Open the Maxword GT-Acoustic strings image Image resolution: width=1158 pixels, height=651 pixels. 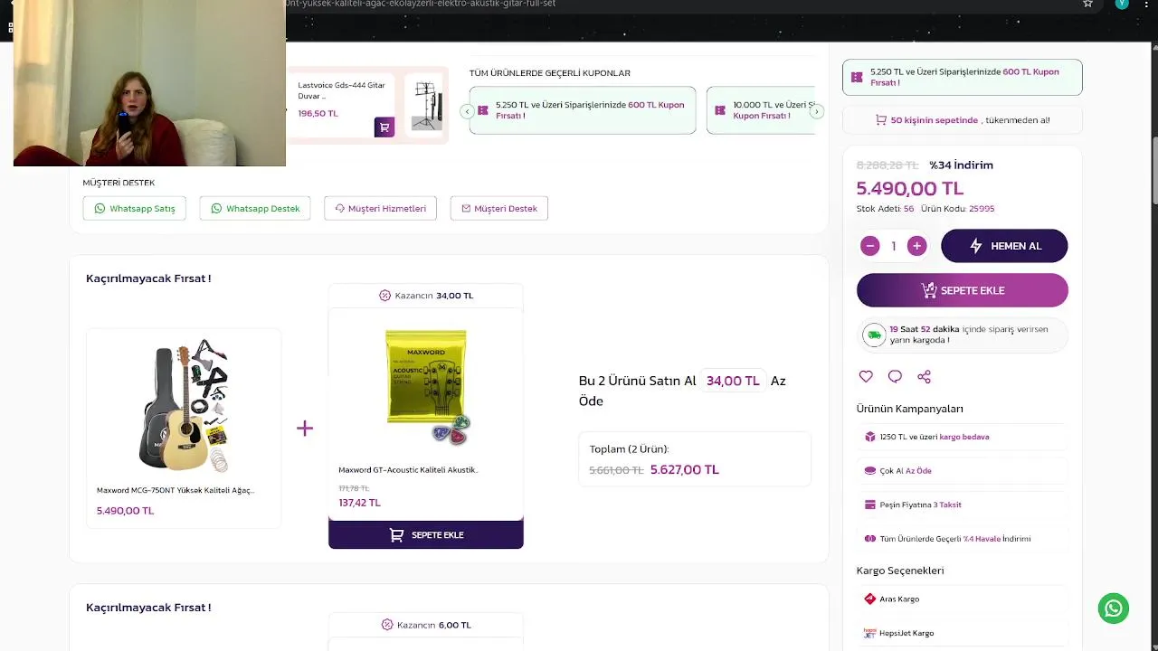coord(426,386)
